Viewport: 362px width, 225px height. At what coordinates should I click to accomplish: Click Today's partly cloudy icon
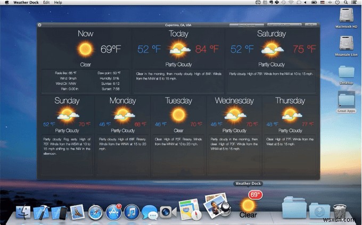point(180,49)
